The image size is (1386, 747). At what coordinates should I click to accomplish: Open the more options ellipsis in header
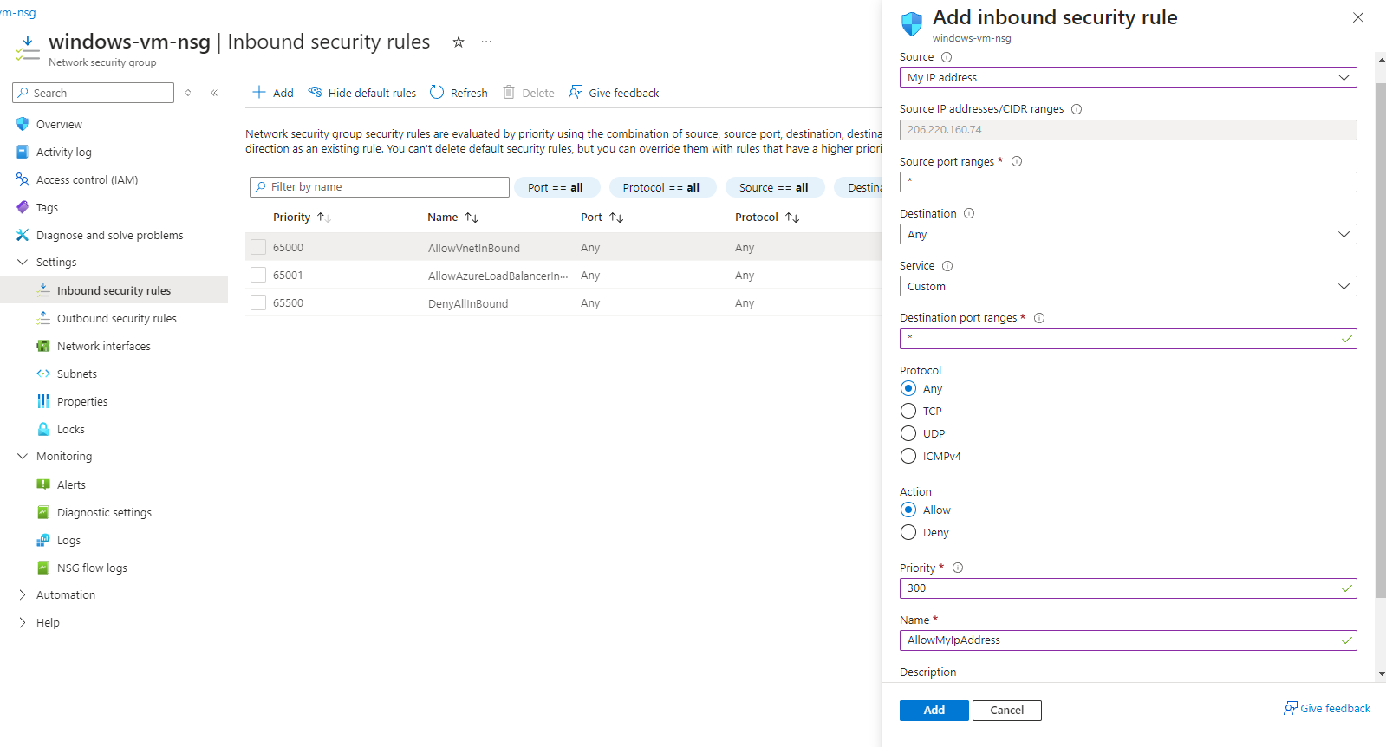coord(486,42)
